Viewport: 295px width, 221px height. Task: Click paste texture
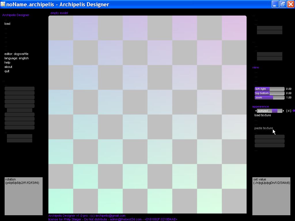[263, 128]
